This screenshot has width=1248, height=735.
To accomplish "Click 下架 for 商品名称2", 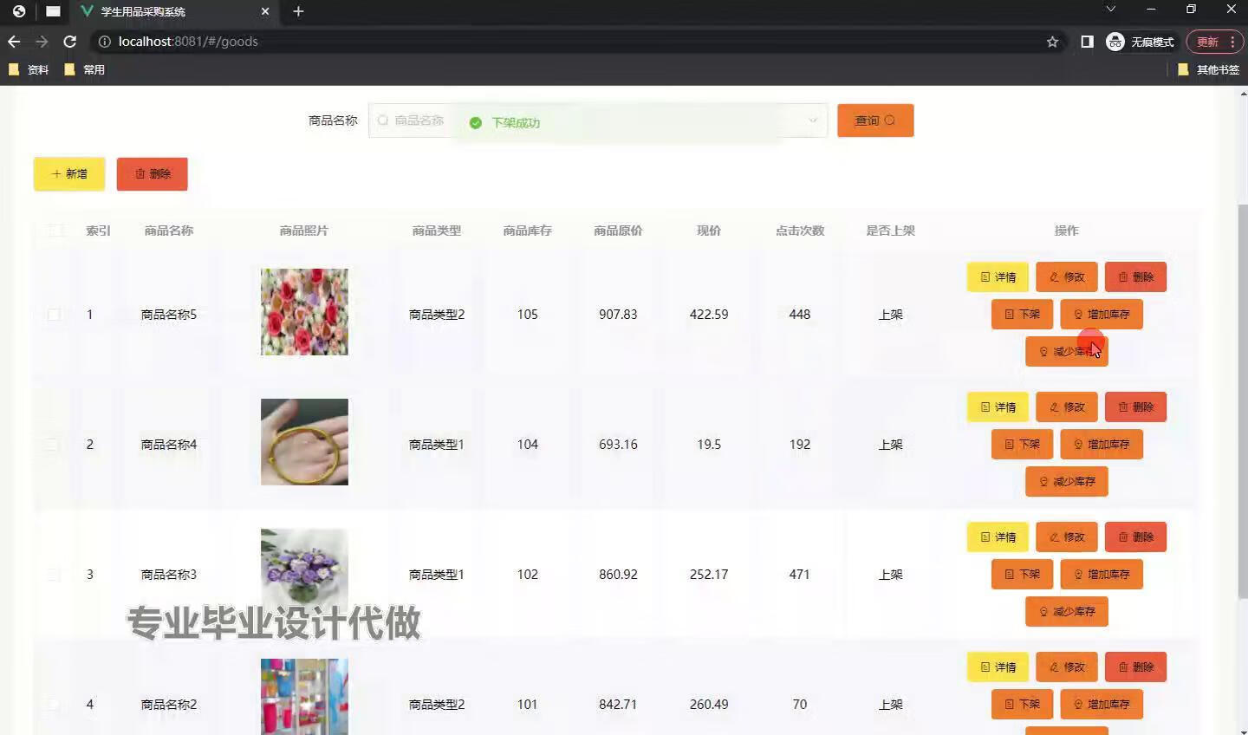I will pyautogui.click(x=1022, y=704).
